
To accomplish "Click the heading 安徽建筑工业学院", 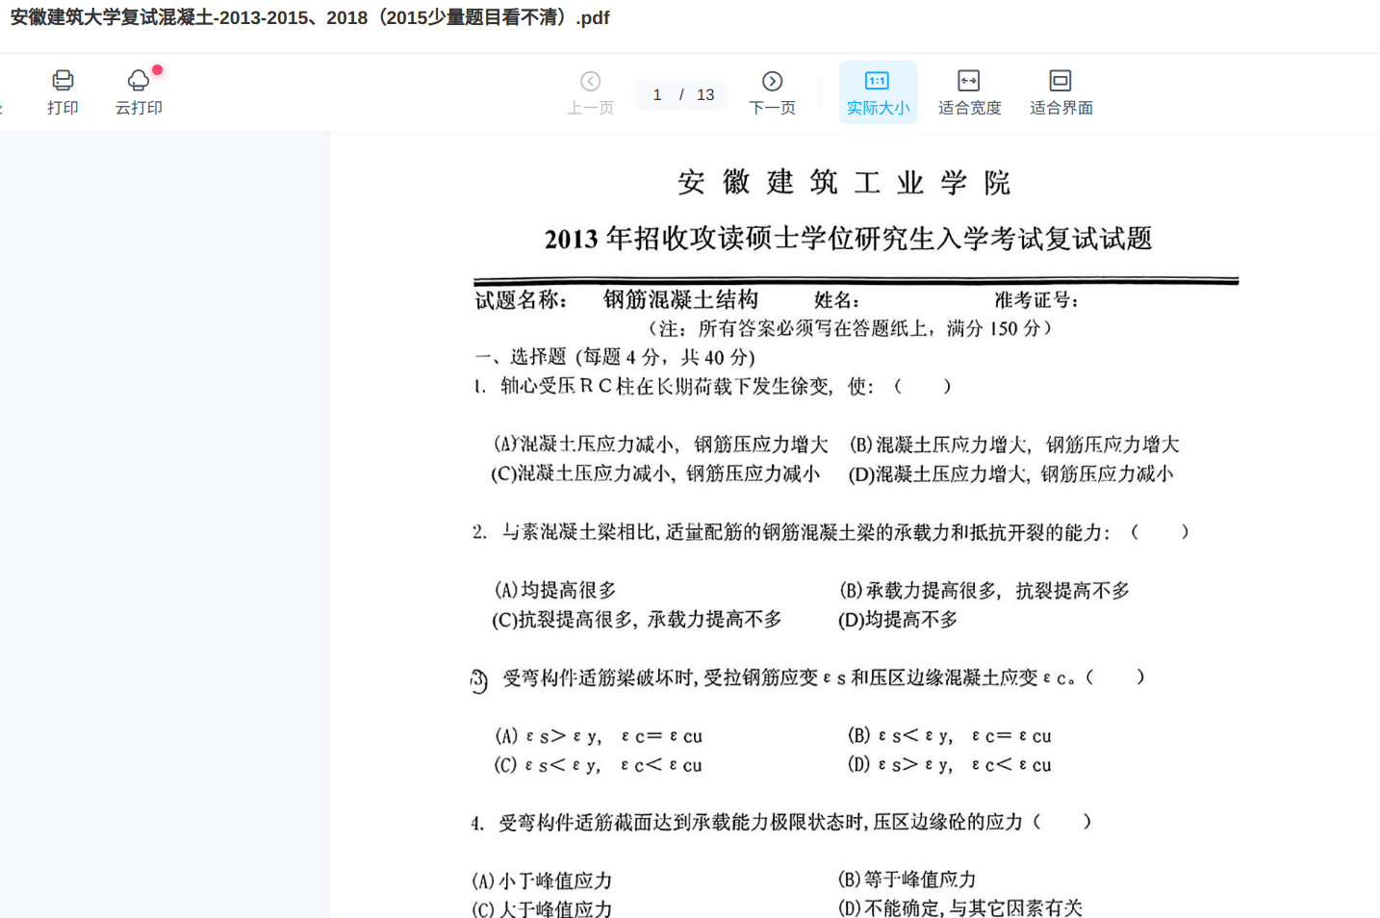I will point(844,182).
